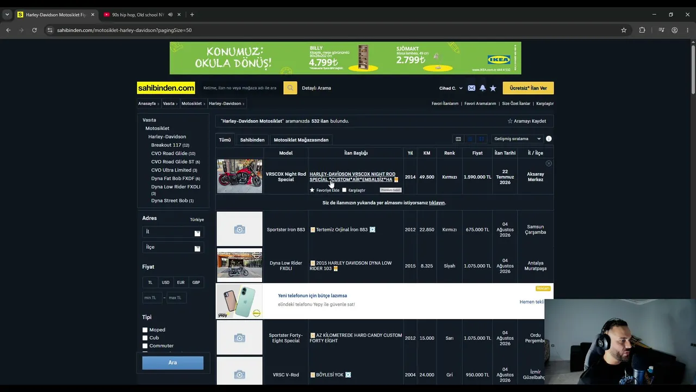Image resolution: width=696 pixels, height=392 pixels.
Task: Switch to the detailed list view icon
Action: tap(481, 139)
